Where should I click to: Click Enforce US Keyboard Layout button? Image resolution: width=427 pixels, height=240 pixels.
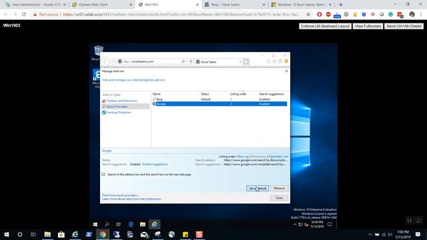pos(325,26)
